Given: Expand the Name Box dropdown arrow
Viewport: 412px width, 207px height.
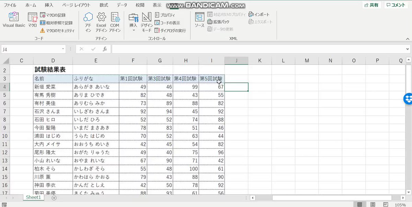Looking at the screenshot, I should (x=63, y=49).
